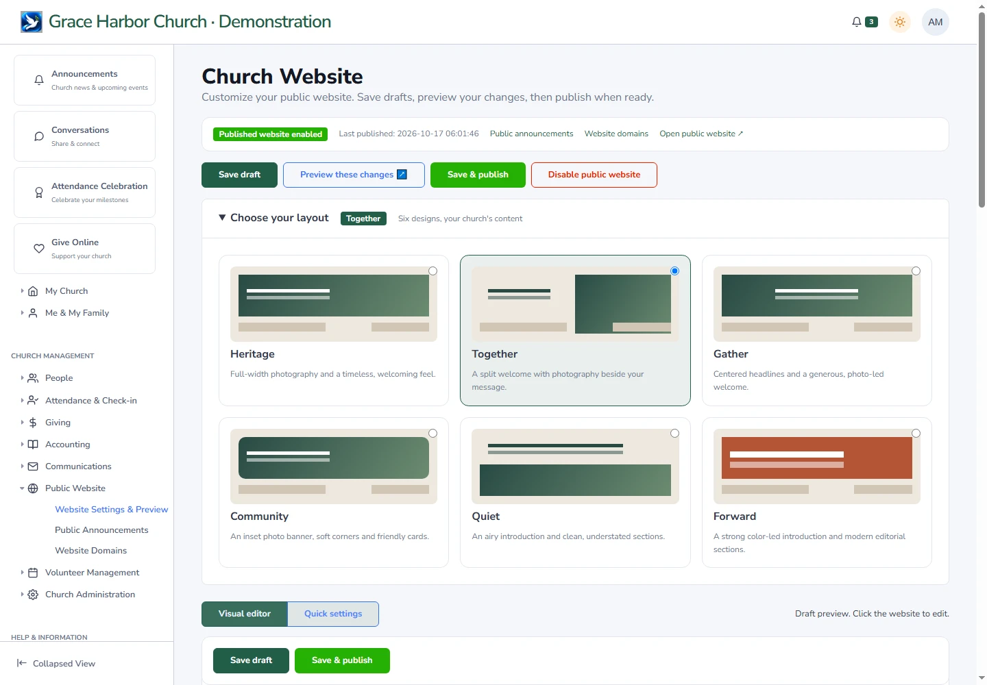This screenshot has height=685, width=987.
Task: Click Preview these changes button
Action: (x=354, y=175)
